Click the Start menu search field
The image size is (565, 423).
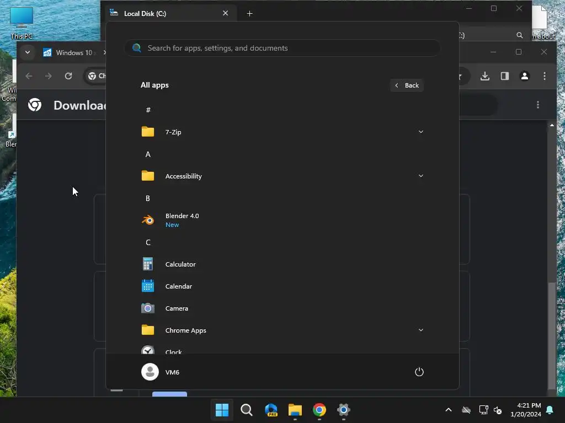pos(282,48)
